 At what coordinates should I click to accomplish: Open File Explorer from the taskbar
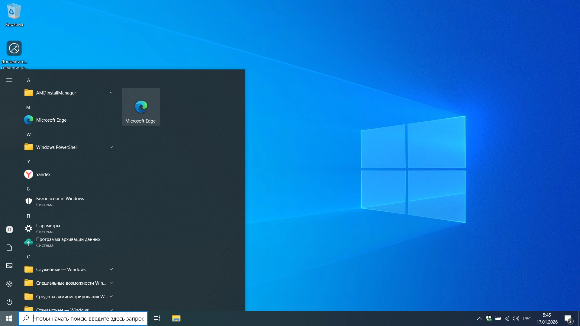click(176, 318)
